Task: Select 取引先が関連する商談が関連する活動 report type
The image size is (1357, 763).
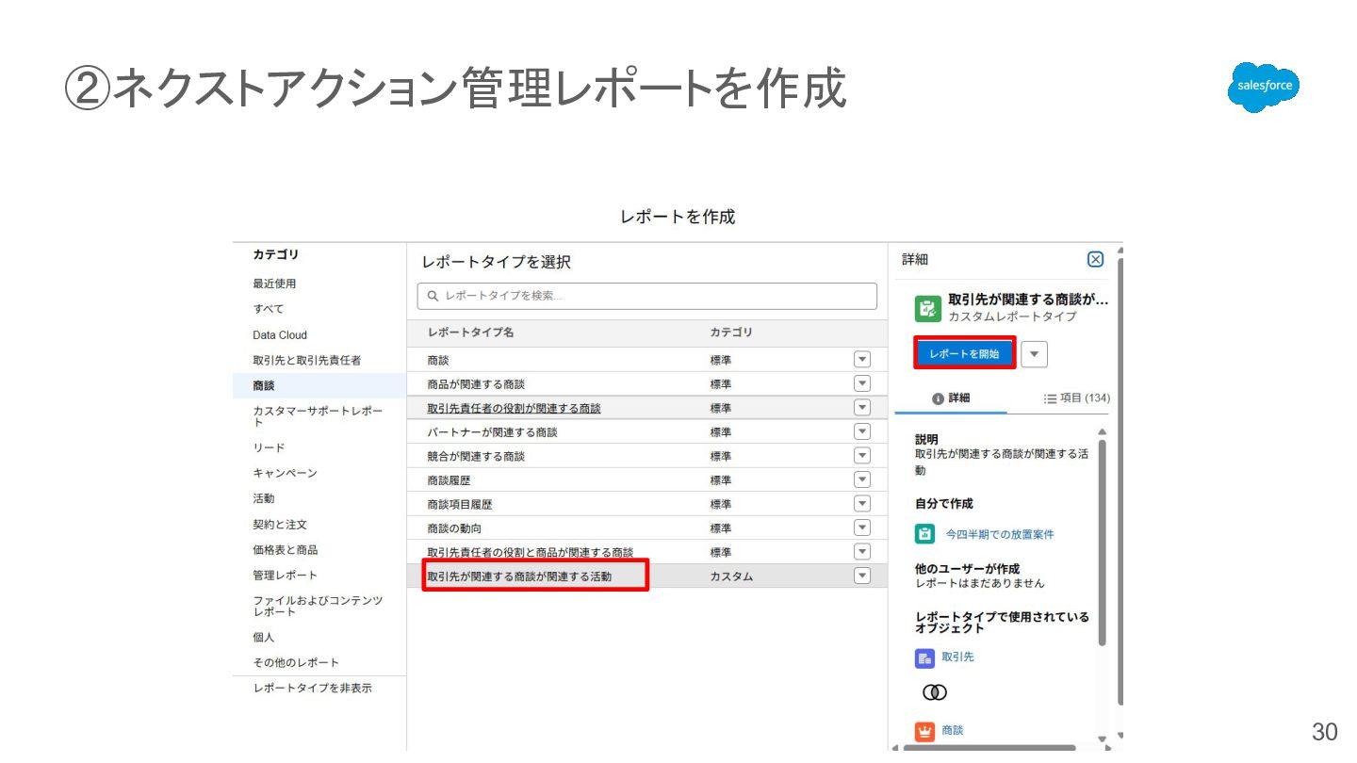Action: pos(519,576)
